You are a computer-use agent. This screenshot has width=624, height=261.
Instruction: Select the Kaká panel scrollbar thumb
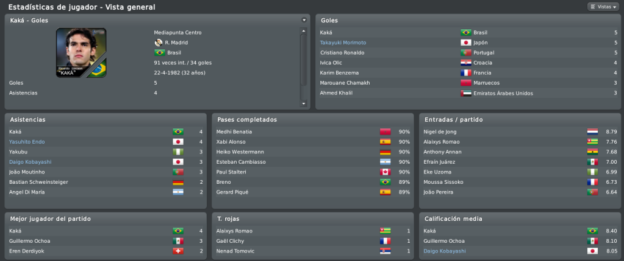(x=304, y=60)
